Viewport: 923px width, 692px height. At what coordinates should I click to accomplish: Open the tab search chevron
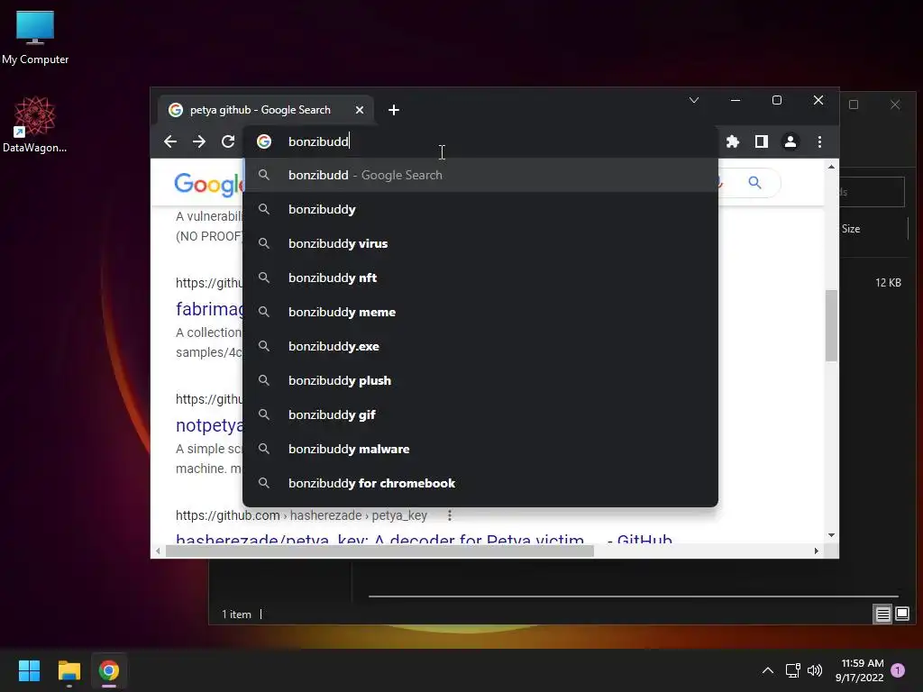click(x=694, y=100)
